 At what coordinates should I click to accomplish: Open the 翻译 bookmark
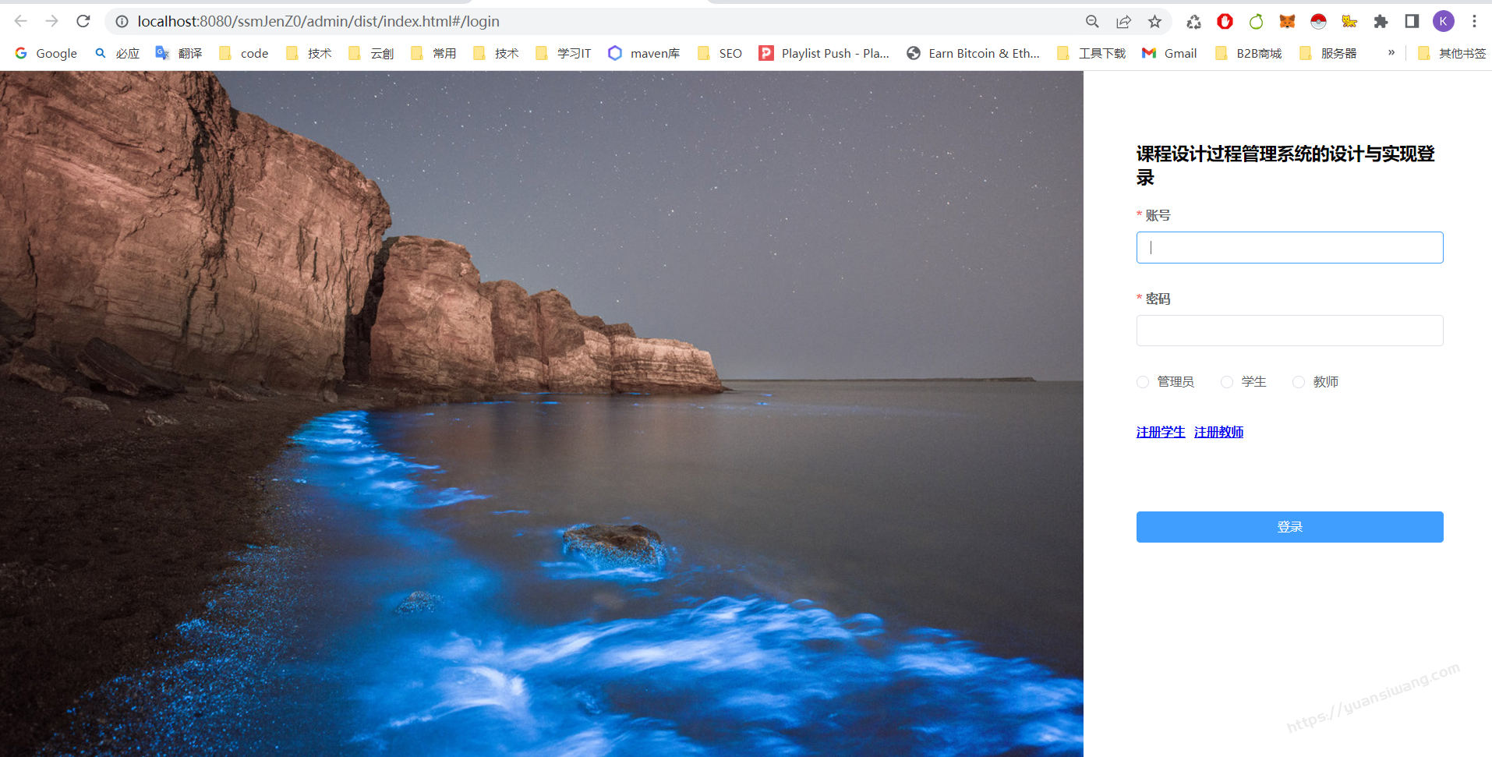(179, 53)
